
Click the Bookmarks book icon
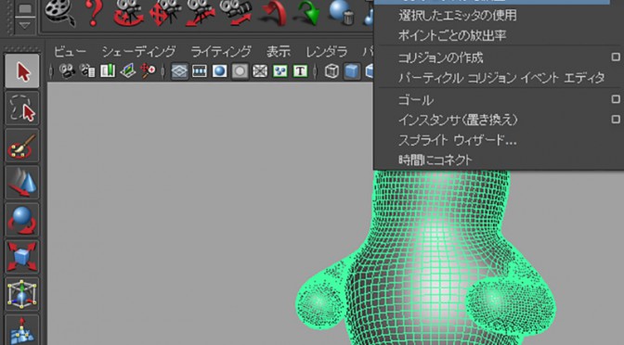[108, 71]
